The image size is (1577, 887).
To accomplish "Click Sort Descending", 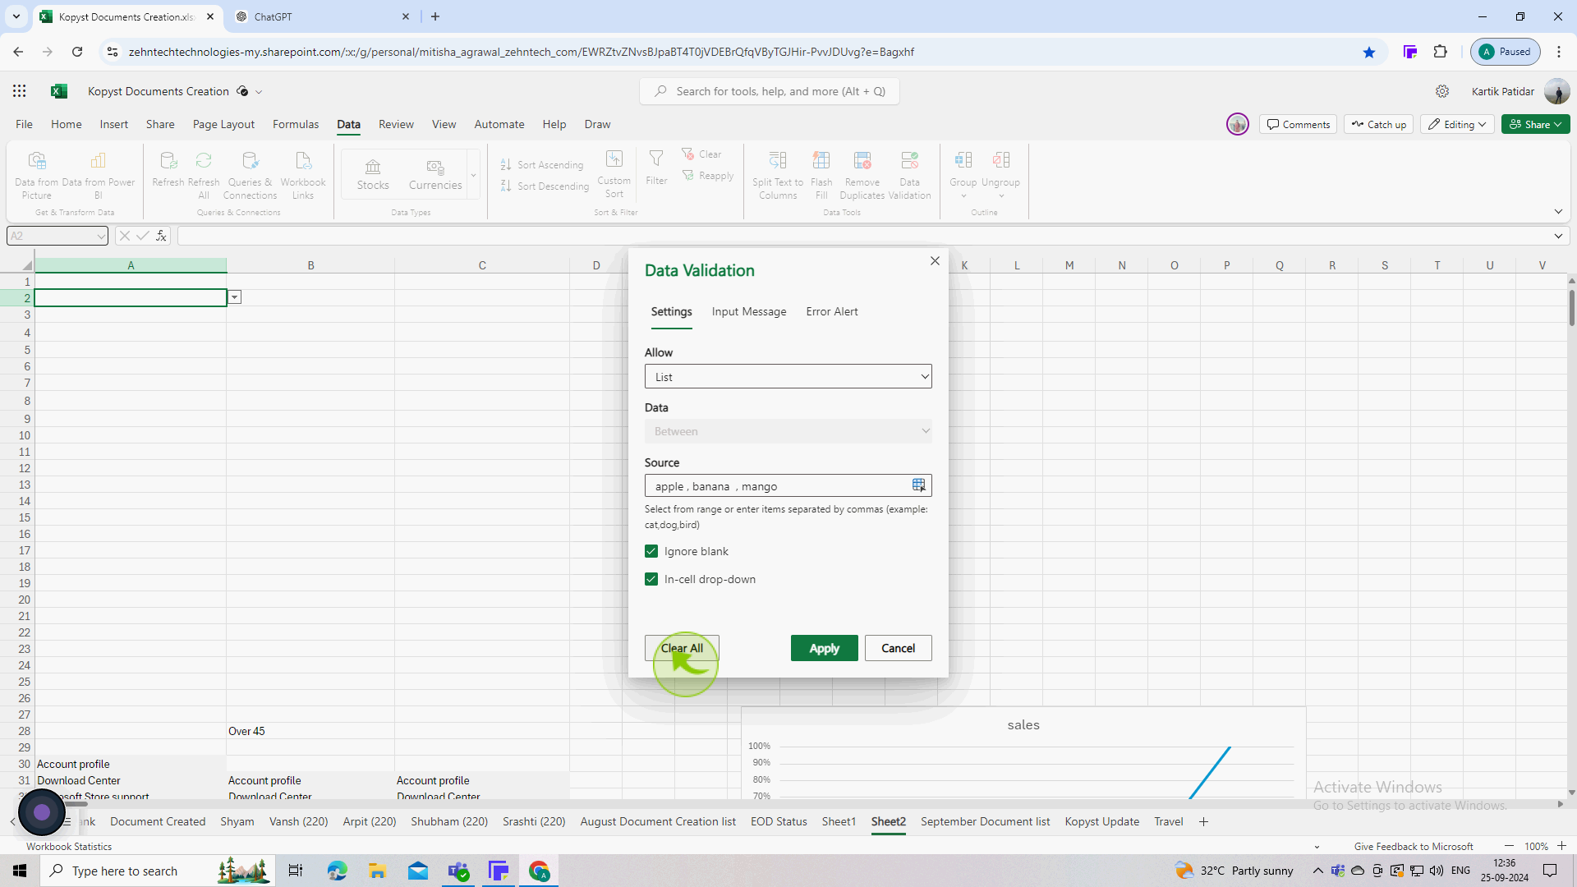I will pyautogui.click(x=545, y=186).
